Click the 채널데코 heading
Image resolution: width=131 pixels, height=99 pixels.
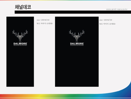pos(23,7)
